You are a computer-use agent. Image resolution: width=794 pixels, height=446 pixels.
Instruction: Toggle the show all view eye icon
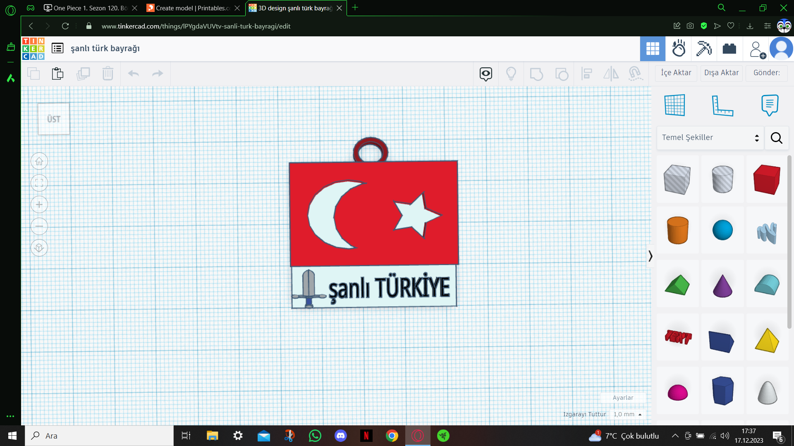click(485, 74)
